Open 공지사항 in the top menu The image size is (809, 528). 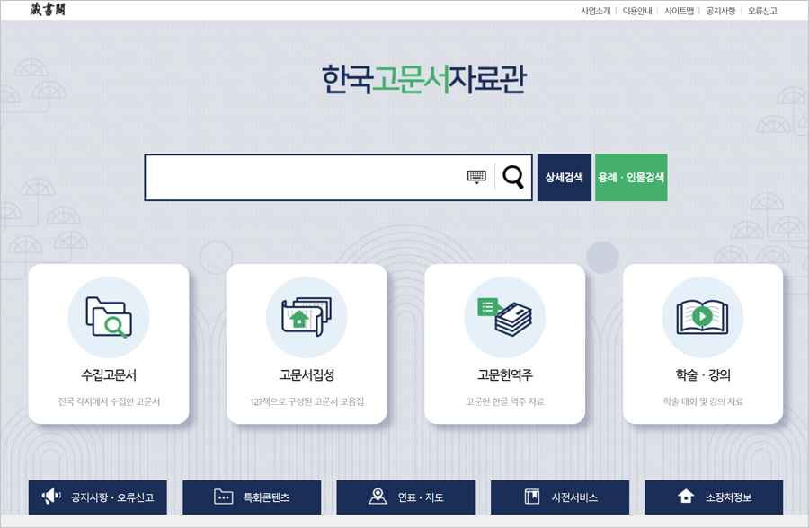721,11
